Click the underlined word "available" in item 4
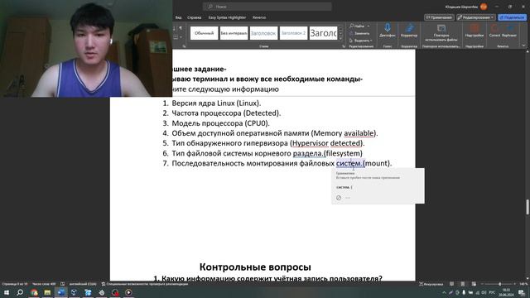 (x=359, y=133)
